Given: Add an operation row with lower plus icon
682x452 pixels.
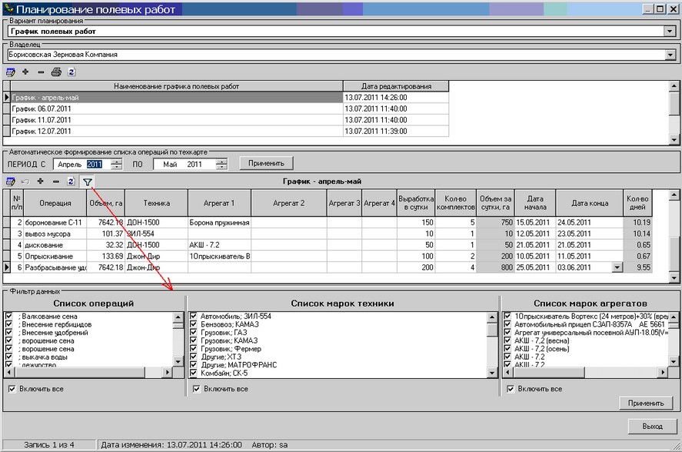Looking at the screenshot, I should (40, 182).
